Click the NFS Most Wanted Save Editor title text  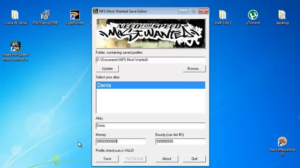tap(123, 11)
